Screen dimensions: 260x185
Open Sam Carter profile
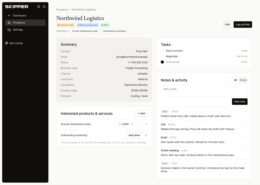(x=14, y=43)
